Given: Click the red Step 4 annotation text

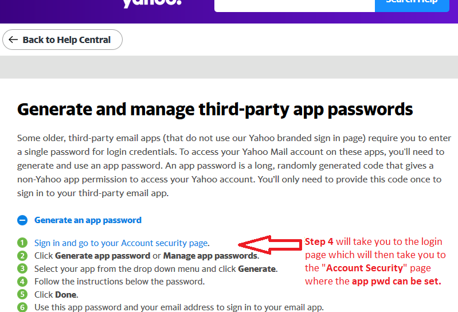Looking at the screenshot, I should tap(375, 262).
